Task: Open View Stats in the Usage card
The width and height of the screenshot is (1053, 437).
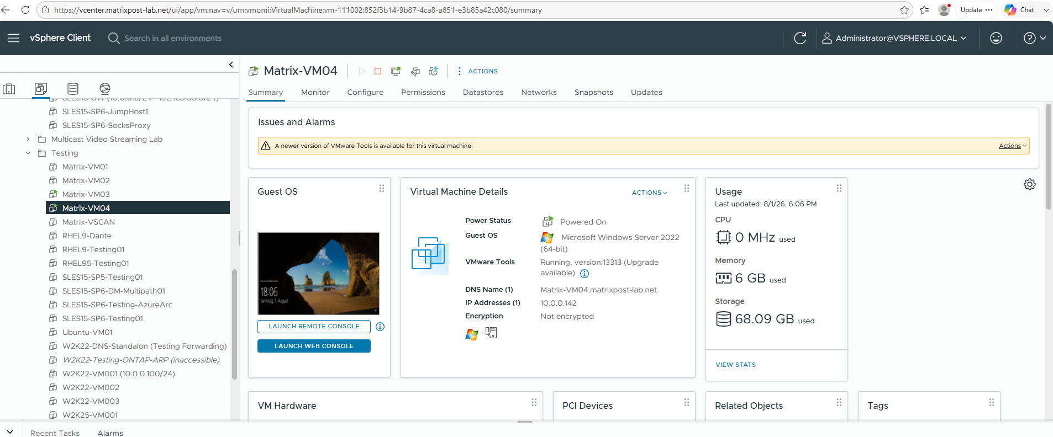Action: (736, 365)
